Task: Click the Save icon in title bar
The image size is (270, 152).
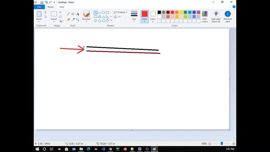Action: pos(42,2)
